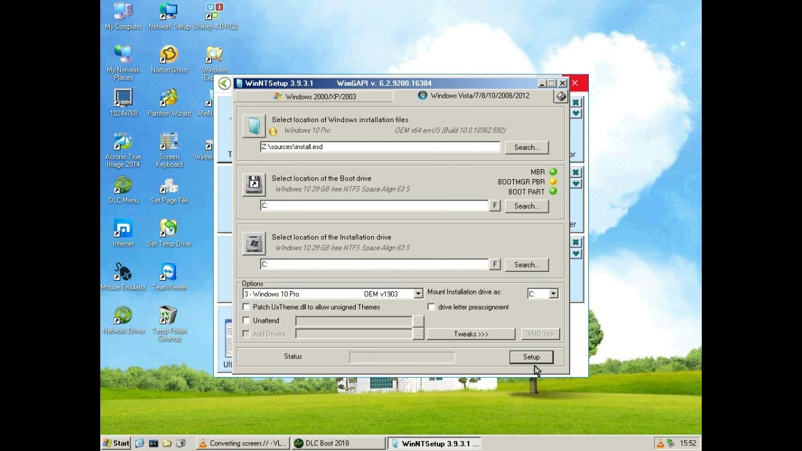Open the Tweaks >>> options
Screen dimensions: 802x451
[471, 334]
